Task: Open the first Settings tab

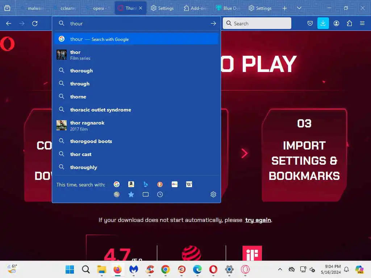Action: [162, 8]
